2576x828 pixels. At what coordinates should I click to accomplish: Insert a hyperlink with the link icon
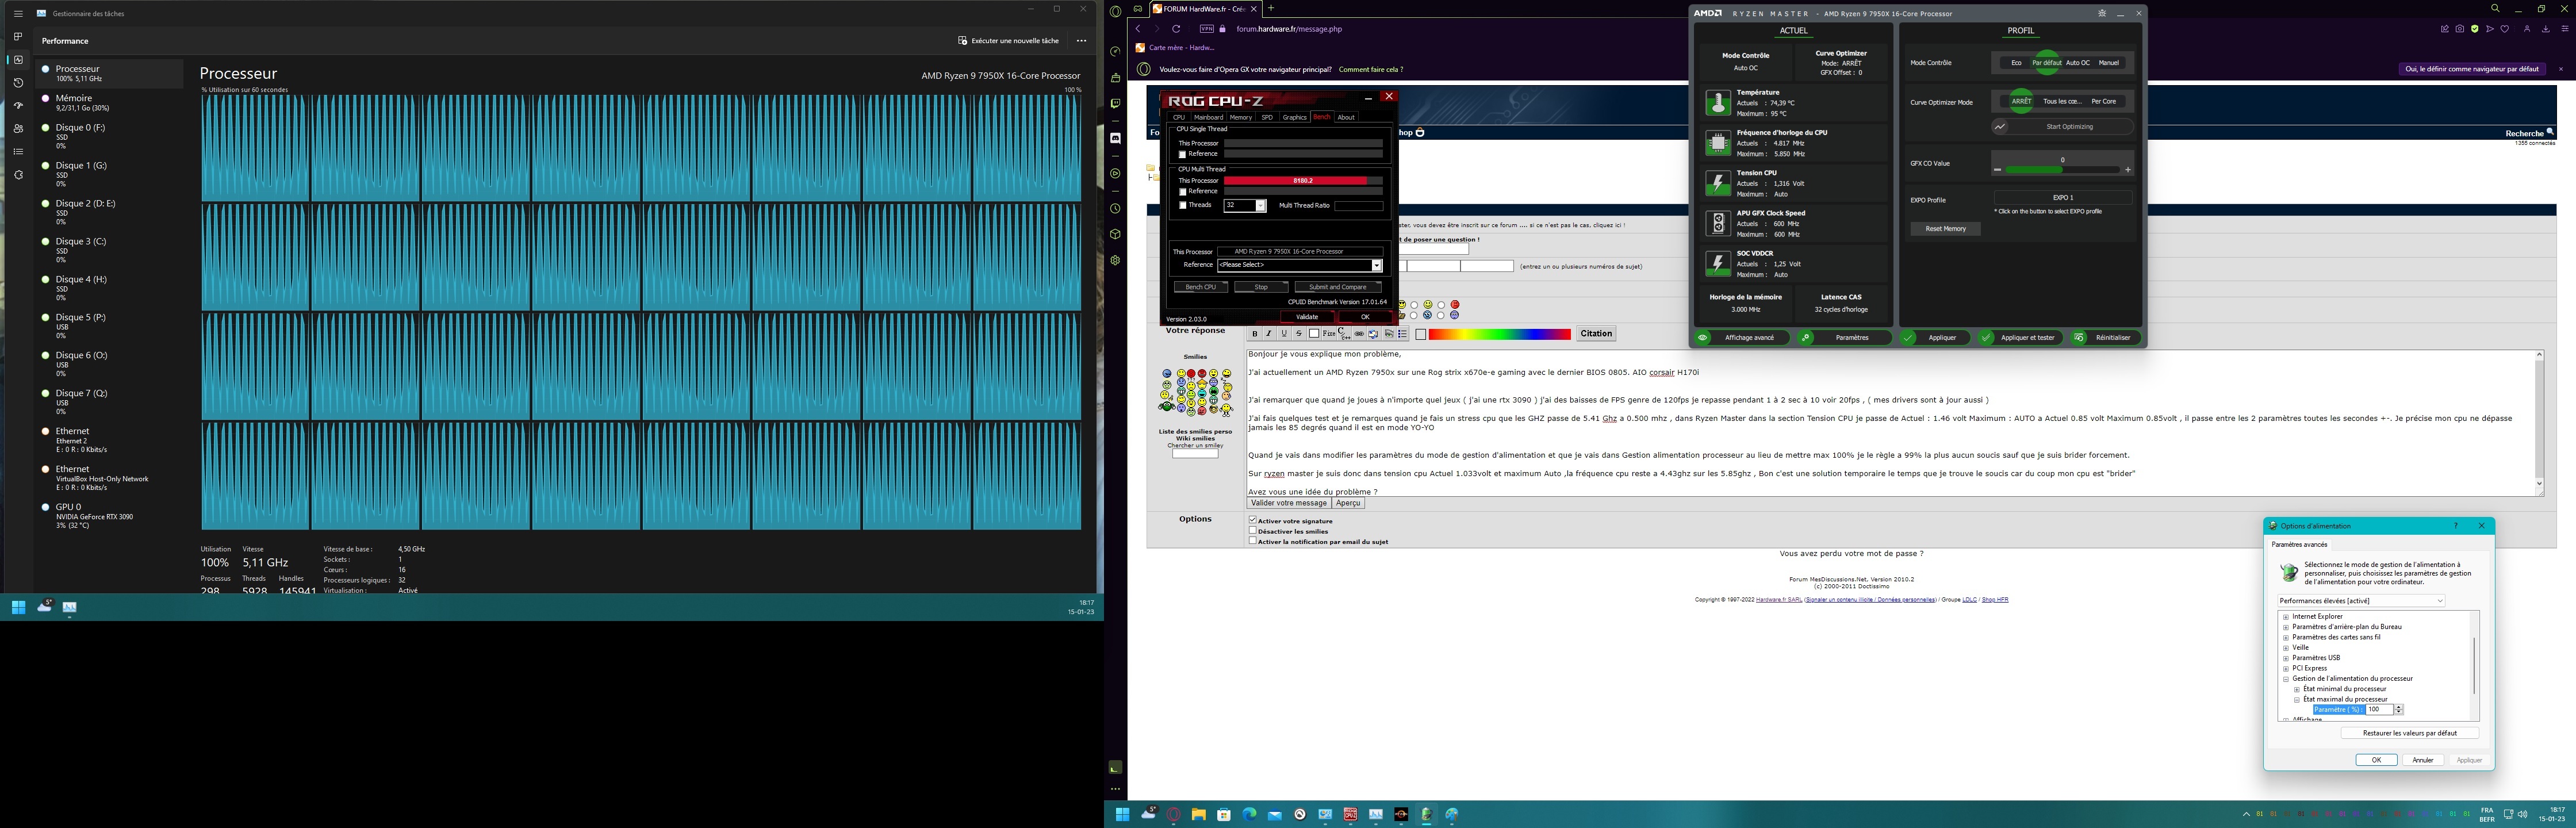(1359, 334)
